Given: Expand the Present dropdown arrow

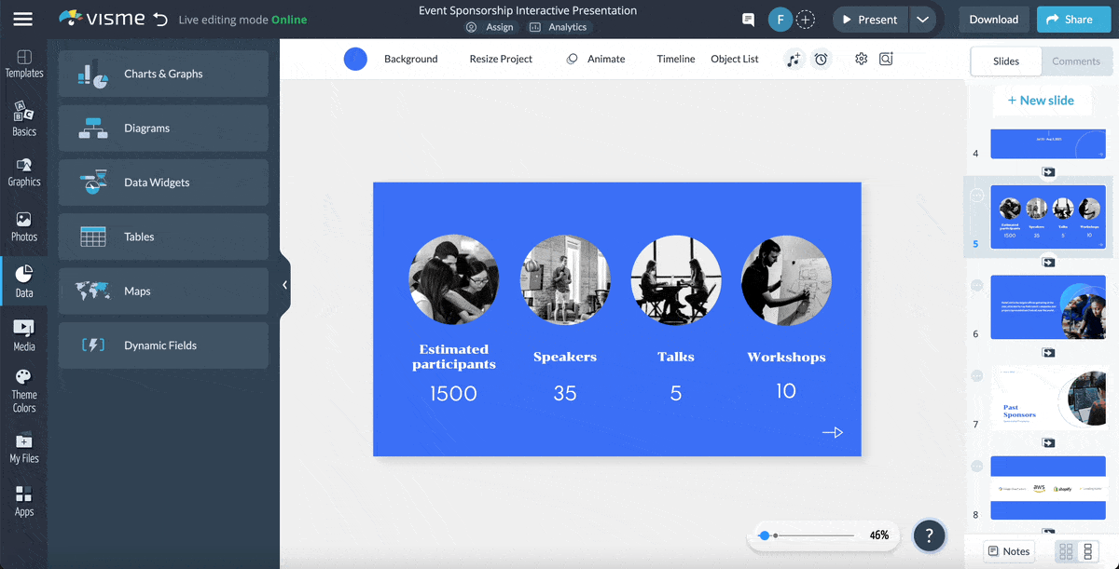Looking at the screenshot, I should (922, 20).
